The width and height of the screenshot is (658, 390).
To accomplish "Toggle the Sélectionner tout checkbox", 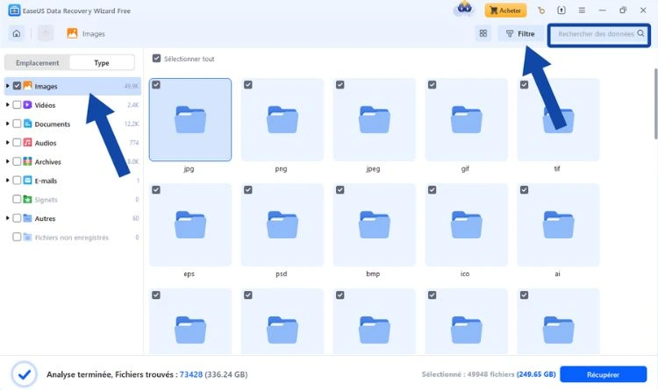I will (156, 59).
